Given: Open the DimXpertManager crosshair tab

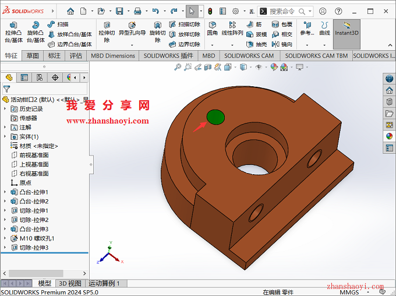Looking at the screenshot, I should coord(55,77).
